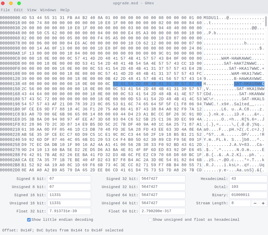
Task: Click the Float 64 bit field
Action: (162, 211)
